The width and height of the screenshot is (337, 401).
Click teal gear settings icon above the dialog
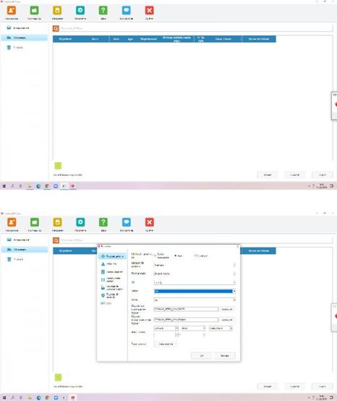coord(80,222)
